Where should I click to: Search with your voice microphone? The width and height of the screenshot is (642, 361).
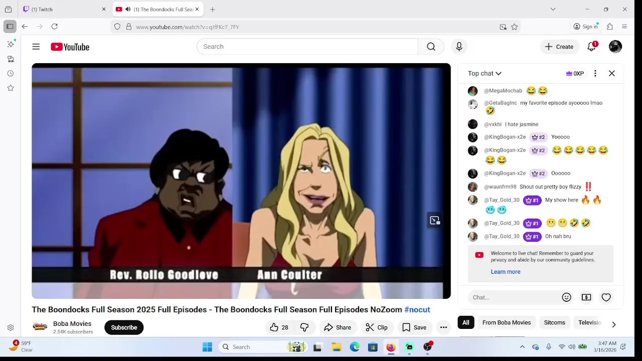pyautogui.click(x=459, y=47)
